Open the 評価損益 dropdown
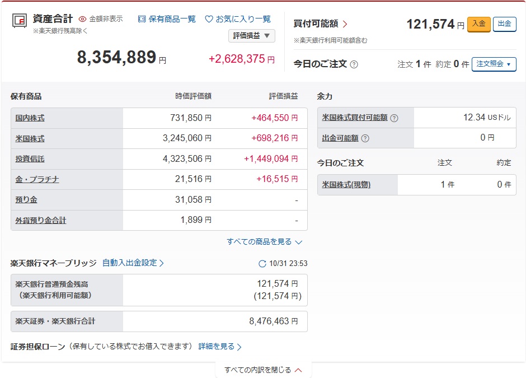 pyautogui.click(x=251, y=36)
